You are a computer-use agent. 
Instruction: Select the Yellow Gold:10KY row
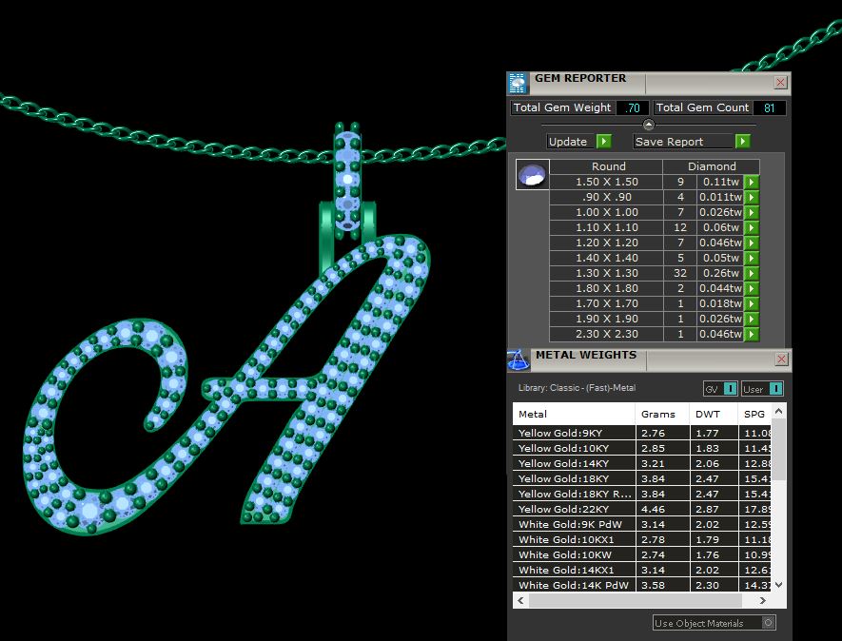coord(642,448)
